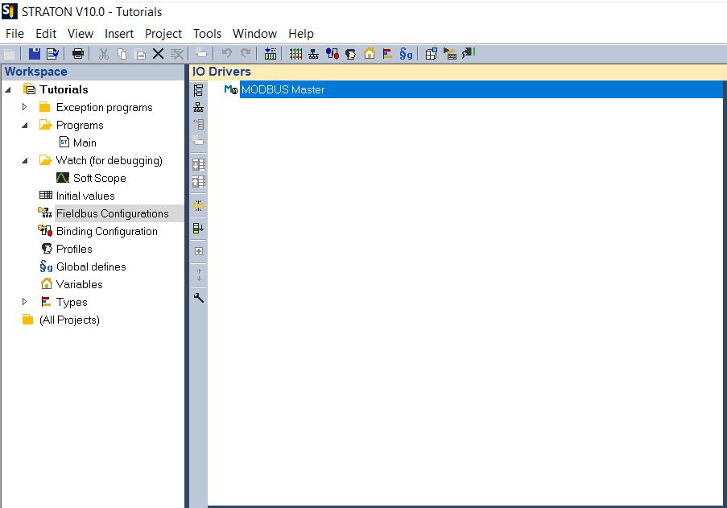
Task: Select the Main program in tree
Action: click(x=85, y=142)
